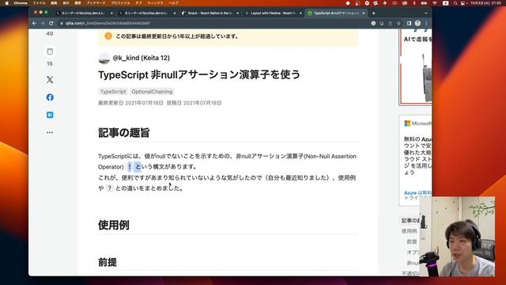Click the site info icon beside URL
Screen dimensions: 506x285
(62, 23)
